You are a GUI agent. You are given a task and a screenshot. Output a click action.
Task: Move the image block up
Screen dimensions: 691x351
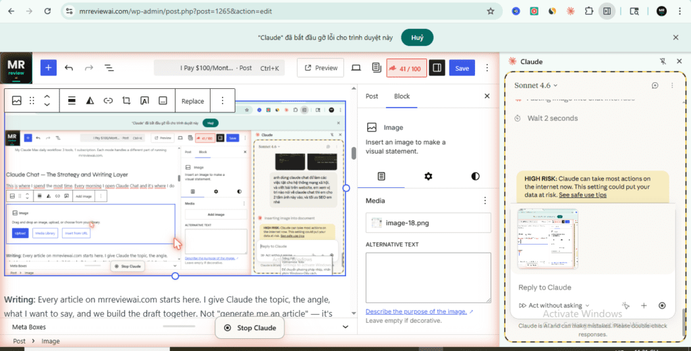tap(47, 97)
